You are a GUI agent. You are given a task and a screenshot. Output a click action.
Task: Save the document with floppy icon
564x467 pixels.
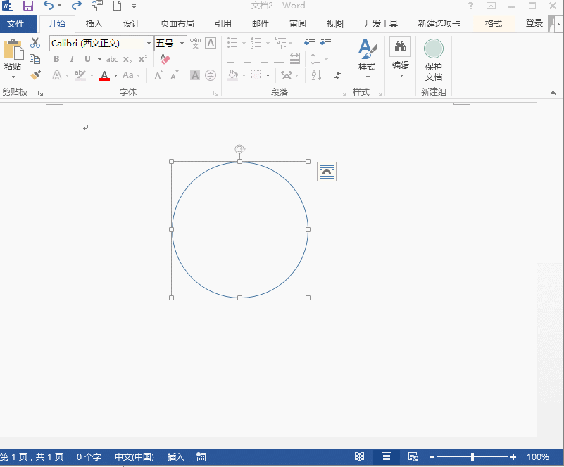coord(27,6)
